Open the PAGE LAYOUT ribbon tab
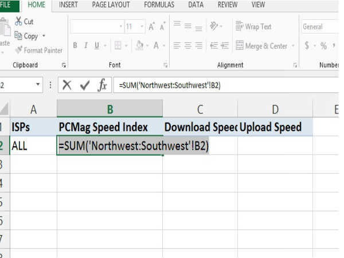Viewport: 344px width, 258px height. click(x=111, y=5)
